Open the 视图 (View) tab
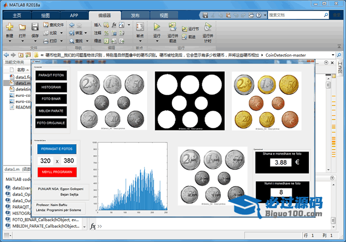The image size is (346, 242). click(164, 15)
